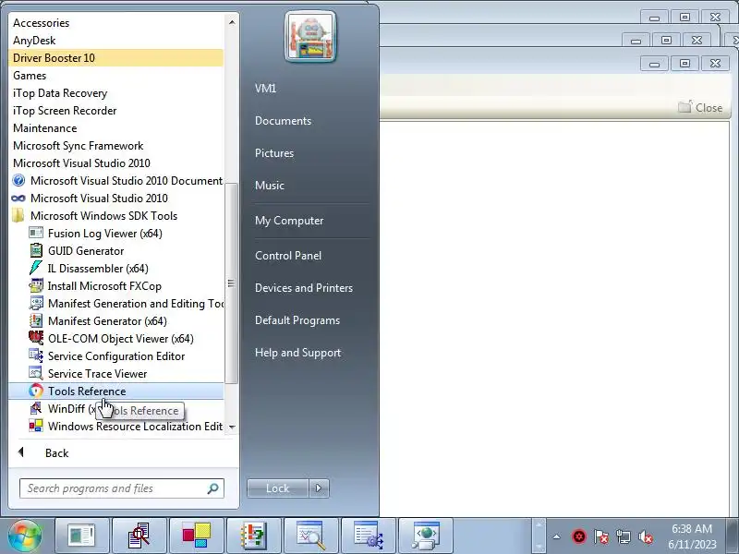Launch WinDiff icon in SDK Tools
This screenshot has width=739, height=554.
tap(36, 408)
